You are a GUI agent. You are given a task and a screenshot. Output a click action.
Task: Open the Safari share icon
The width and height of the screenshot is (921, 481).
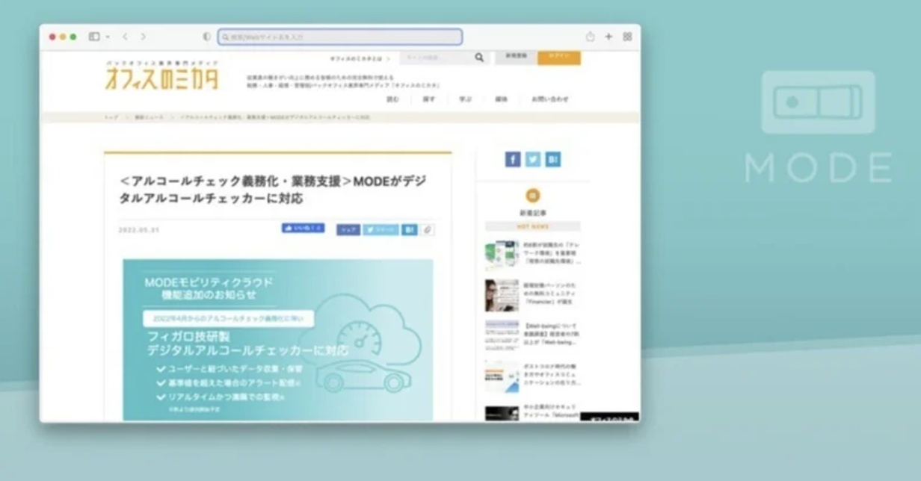click(x=591, y=37)
